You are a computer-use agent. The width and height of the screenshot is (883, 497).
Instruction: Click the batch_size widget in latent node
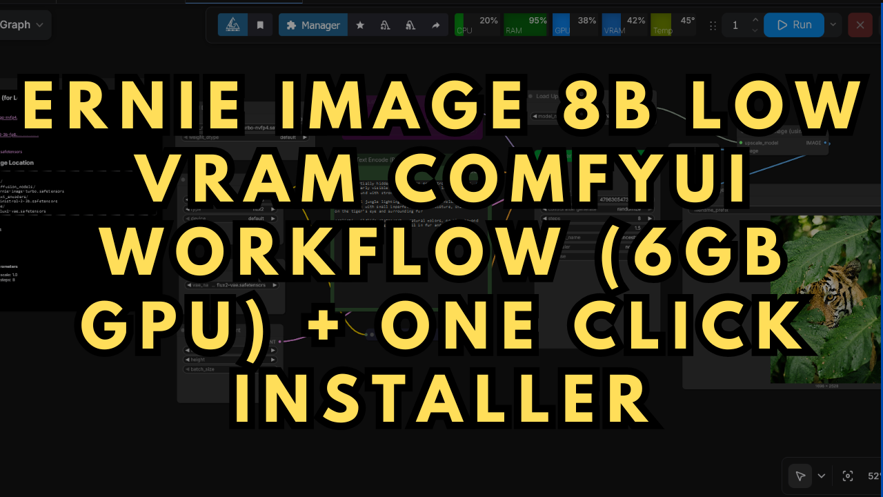[231, 369]
